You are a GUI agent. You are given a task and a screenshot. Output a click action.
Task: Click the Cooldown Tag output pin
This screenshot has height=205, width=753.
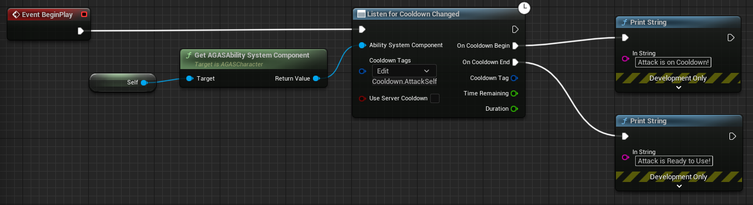(514, 78)
